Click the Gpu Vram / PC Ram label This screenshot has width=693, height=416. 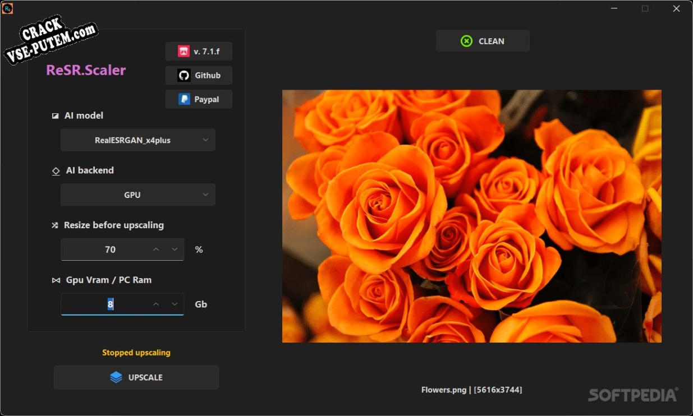109,280
